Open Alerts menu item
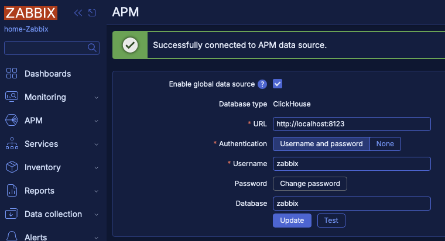This screenshot has width=445, height=241. pyautogui.click(x=36, y=237)
